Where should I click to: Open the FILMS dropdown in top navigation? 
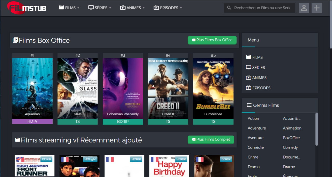[x=69, y=8]
